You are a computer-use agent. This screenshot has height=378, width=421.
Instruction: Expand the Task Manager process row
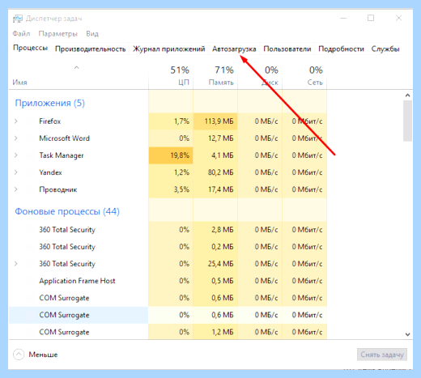click(16, 155)
